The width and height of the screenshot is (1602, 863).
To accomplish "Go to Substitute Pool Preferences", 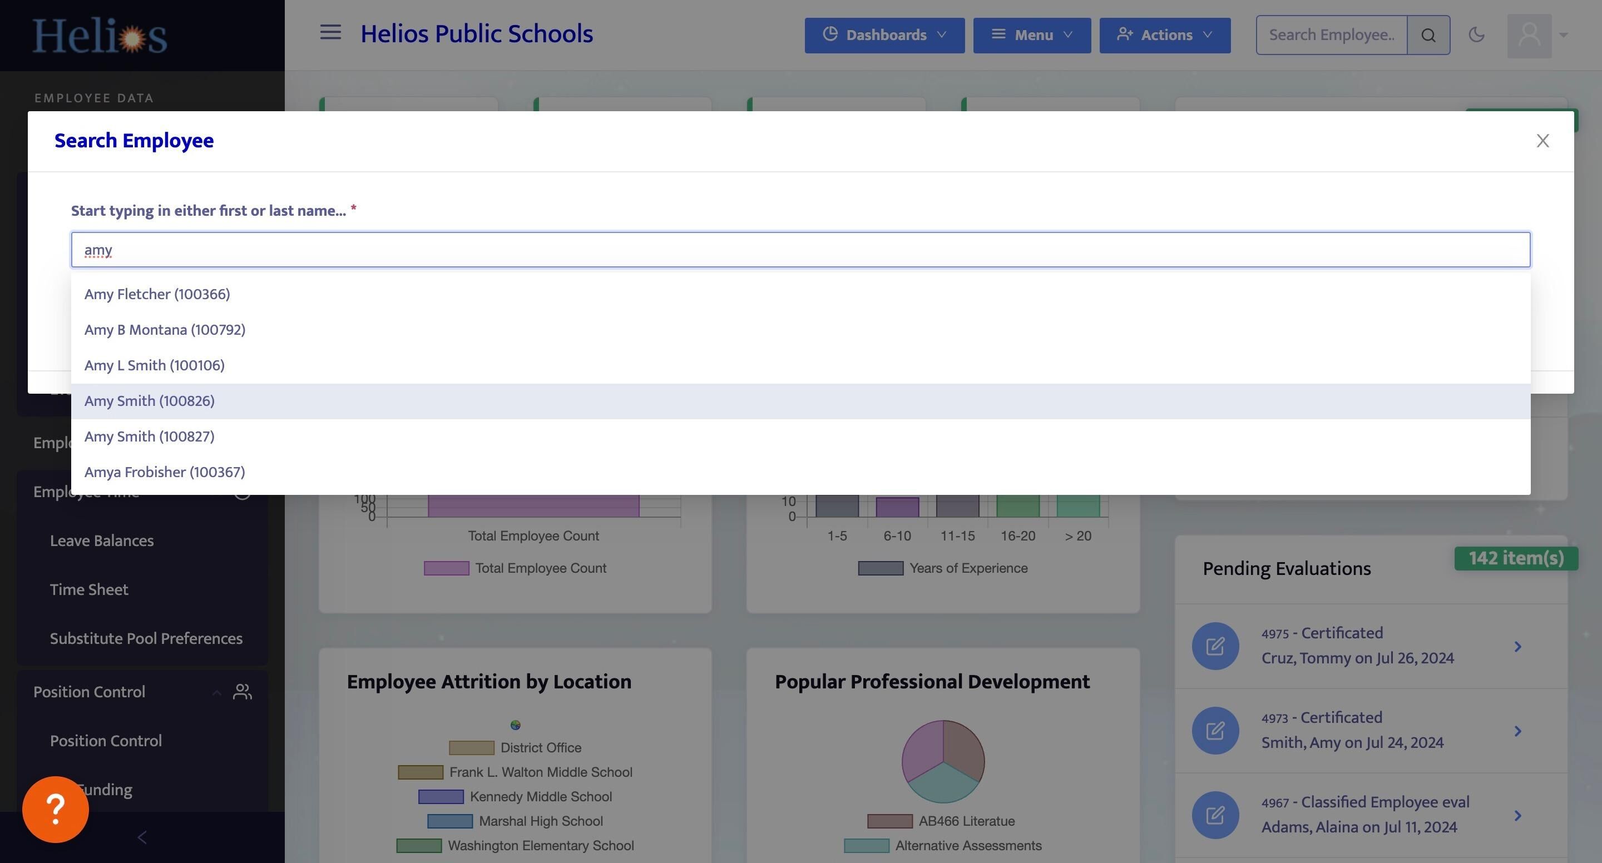I will 146,638.
